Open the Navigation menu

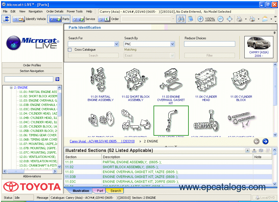(36, 11)
